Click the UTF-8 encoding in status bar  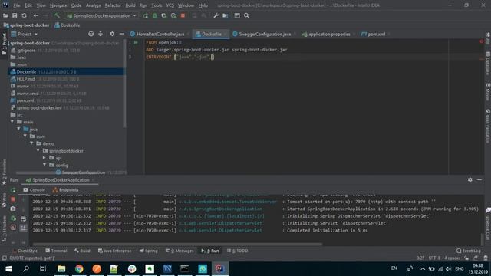(434, 258)
